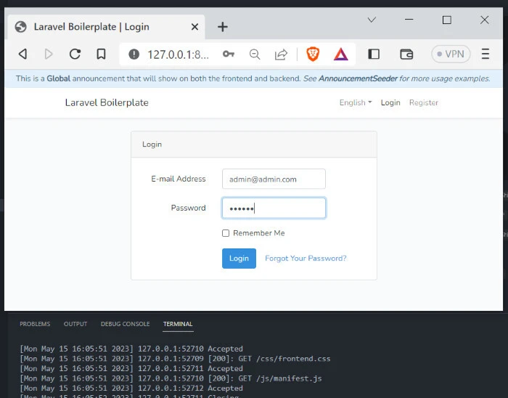Click terminal line GET /js/manifest.js
The image size is (508, 398).
(x=171, y=378)
